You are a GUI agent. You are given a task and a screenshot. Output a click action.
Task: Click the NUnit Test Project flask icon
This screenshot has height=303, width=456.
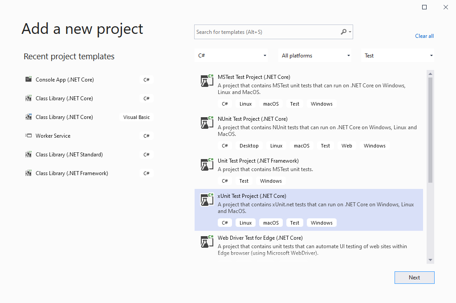[x=207, y=123]
